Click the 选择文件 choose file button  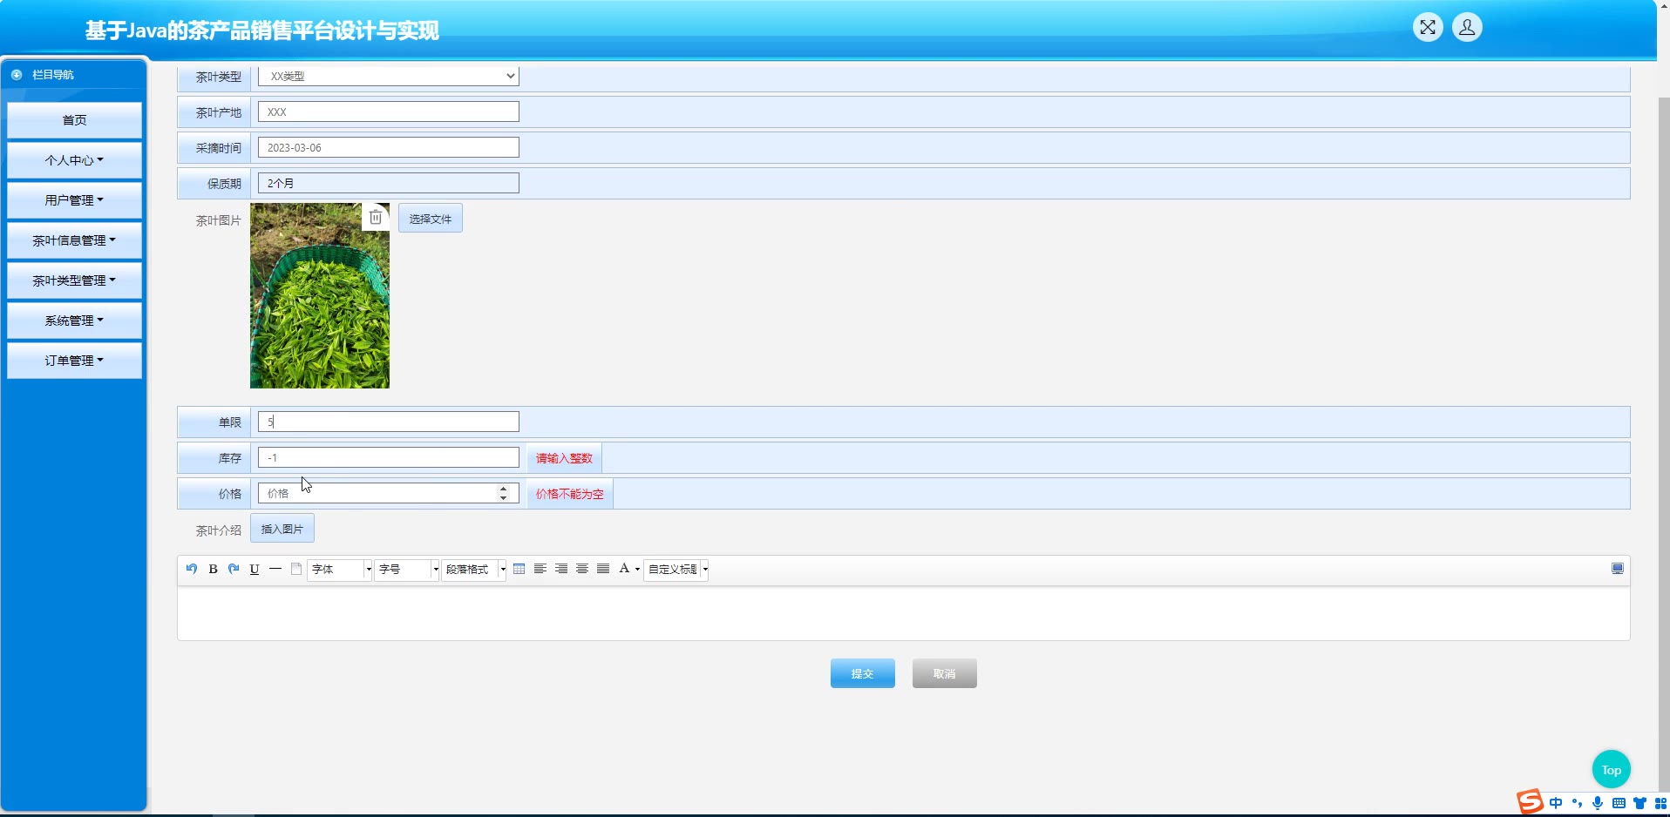[431, 219]
